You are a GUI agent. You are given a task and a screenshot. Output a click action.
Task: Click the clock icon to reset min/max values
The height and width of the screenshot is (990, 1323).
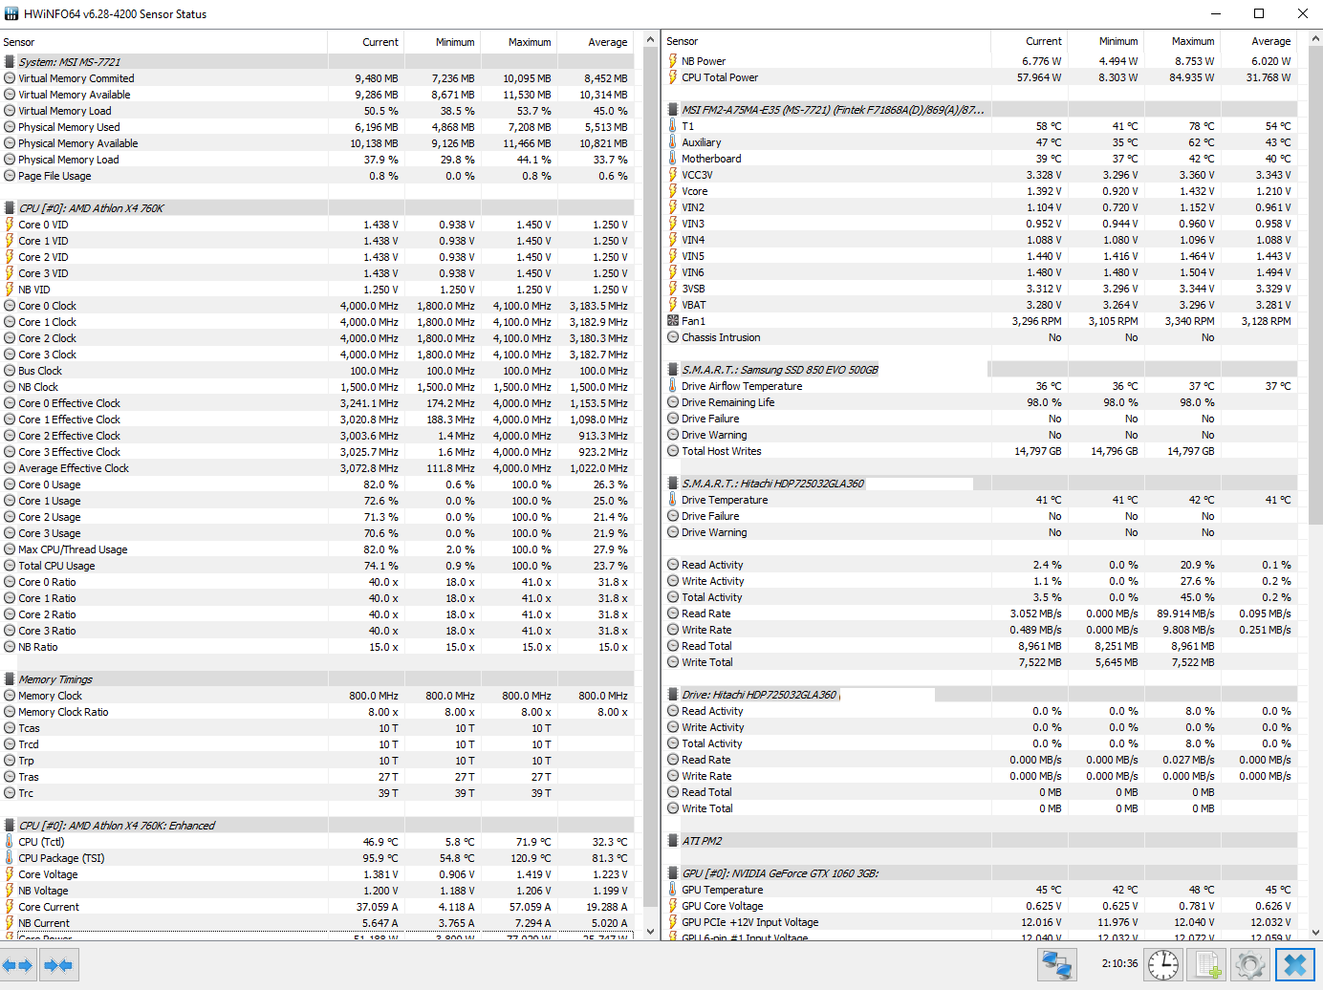point(1163,965)
